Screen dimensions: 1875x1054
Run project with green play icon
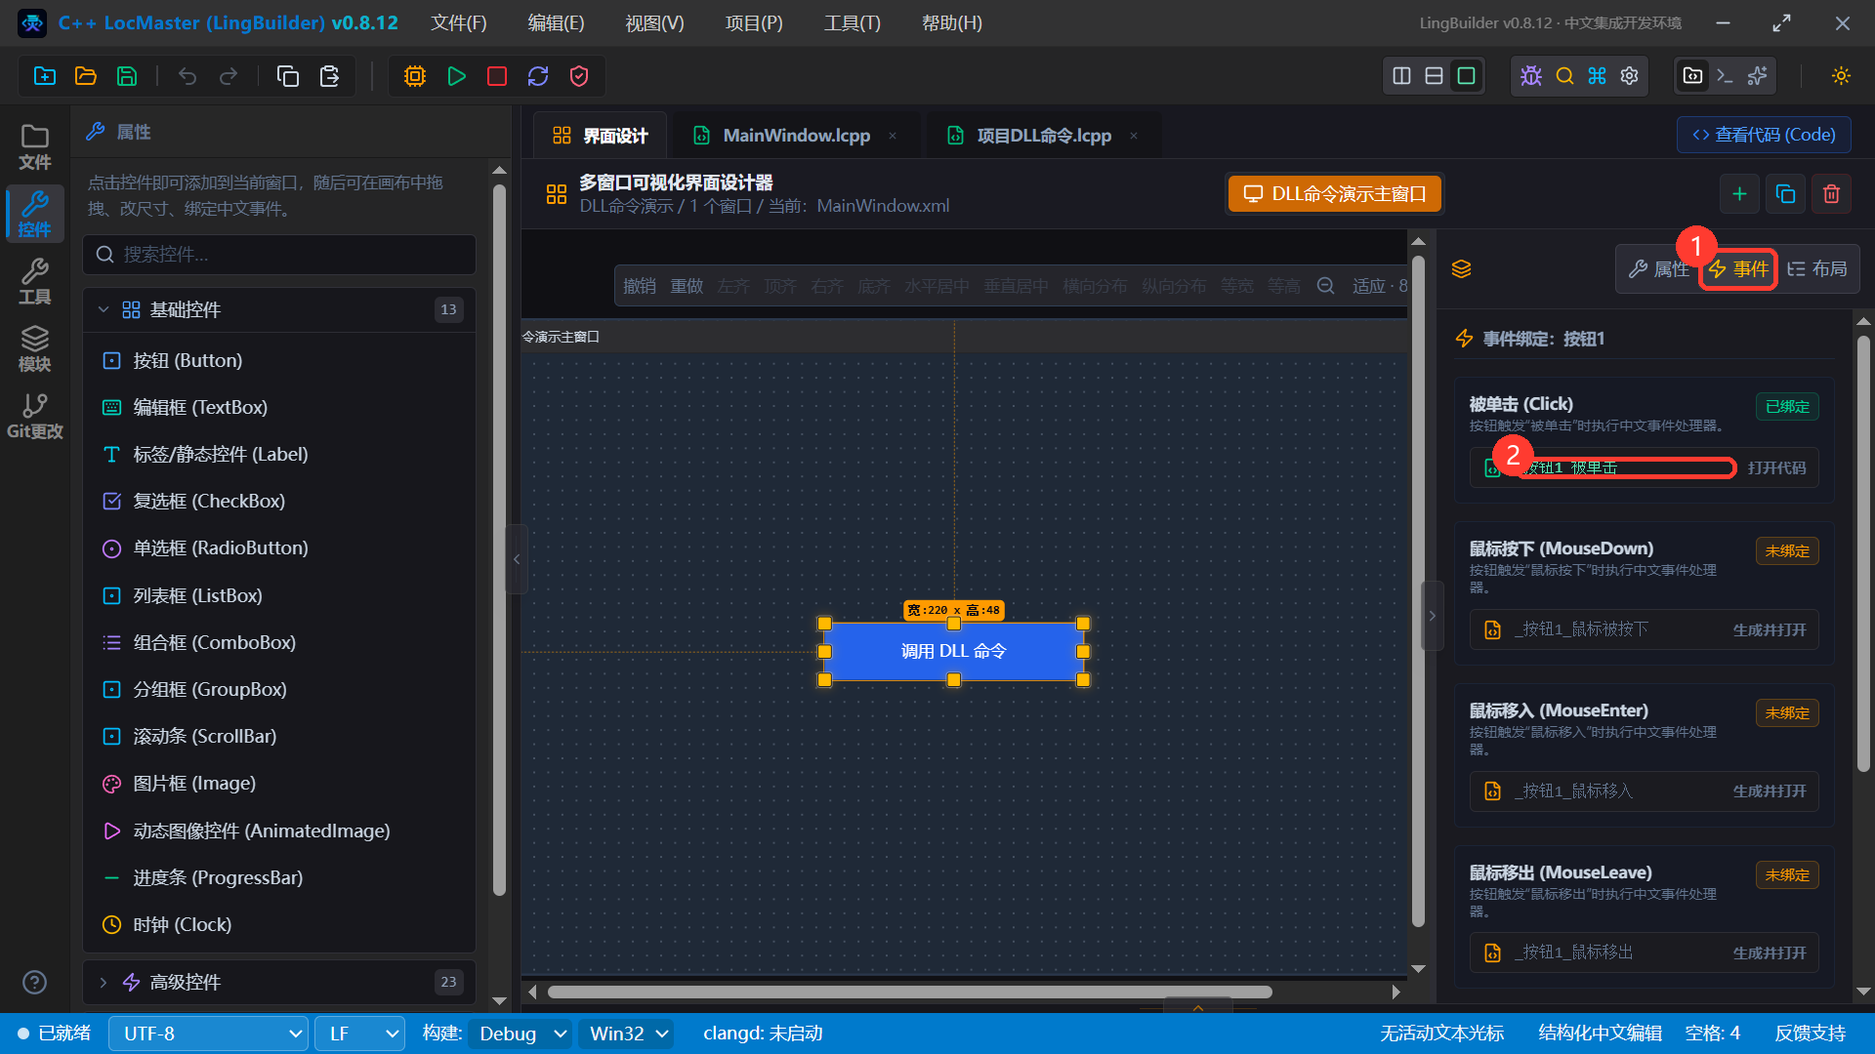coord(456,76)
